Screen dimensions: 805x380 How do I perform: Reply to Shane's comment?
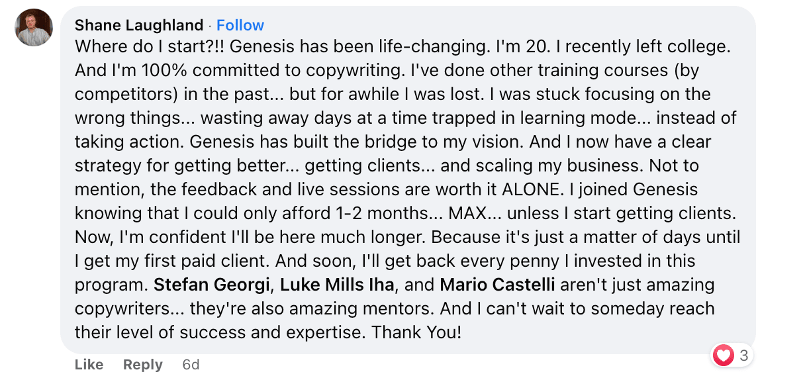click(142, 365)
